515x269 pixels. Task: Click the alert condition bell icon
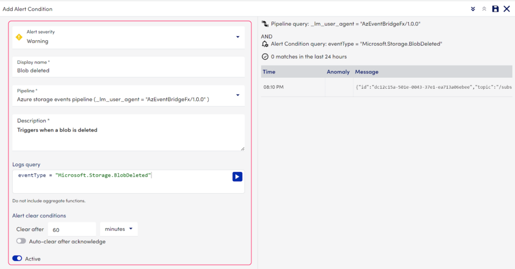click(x=265, y=44)
